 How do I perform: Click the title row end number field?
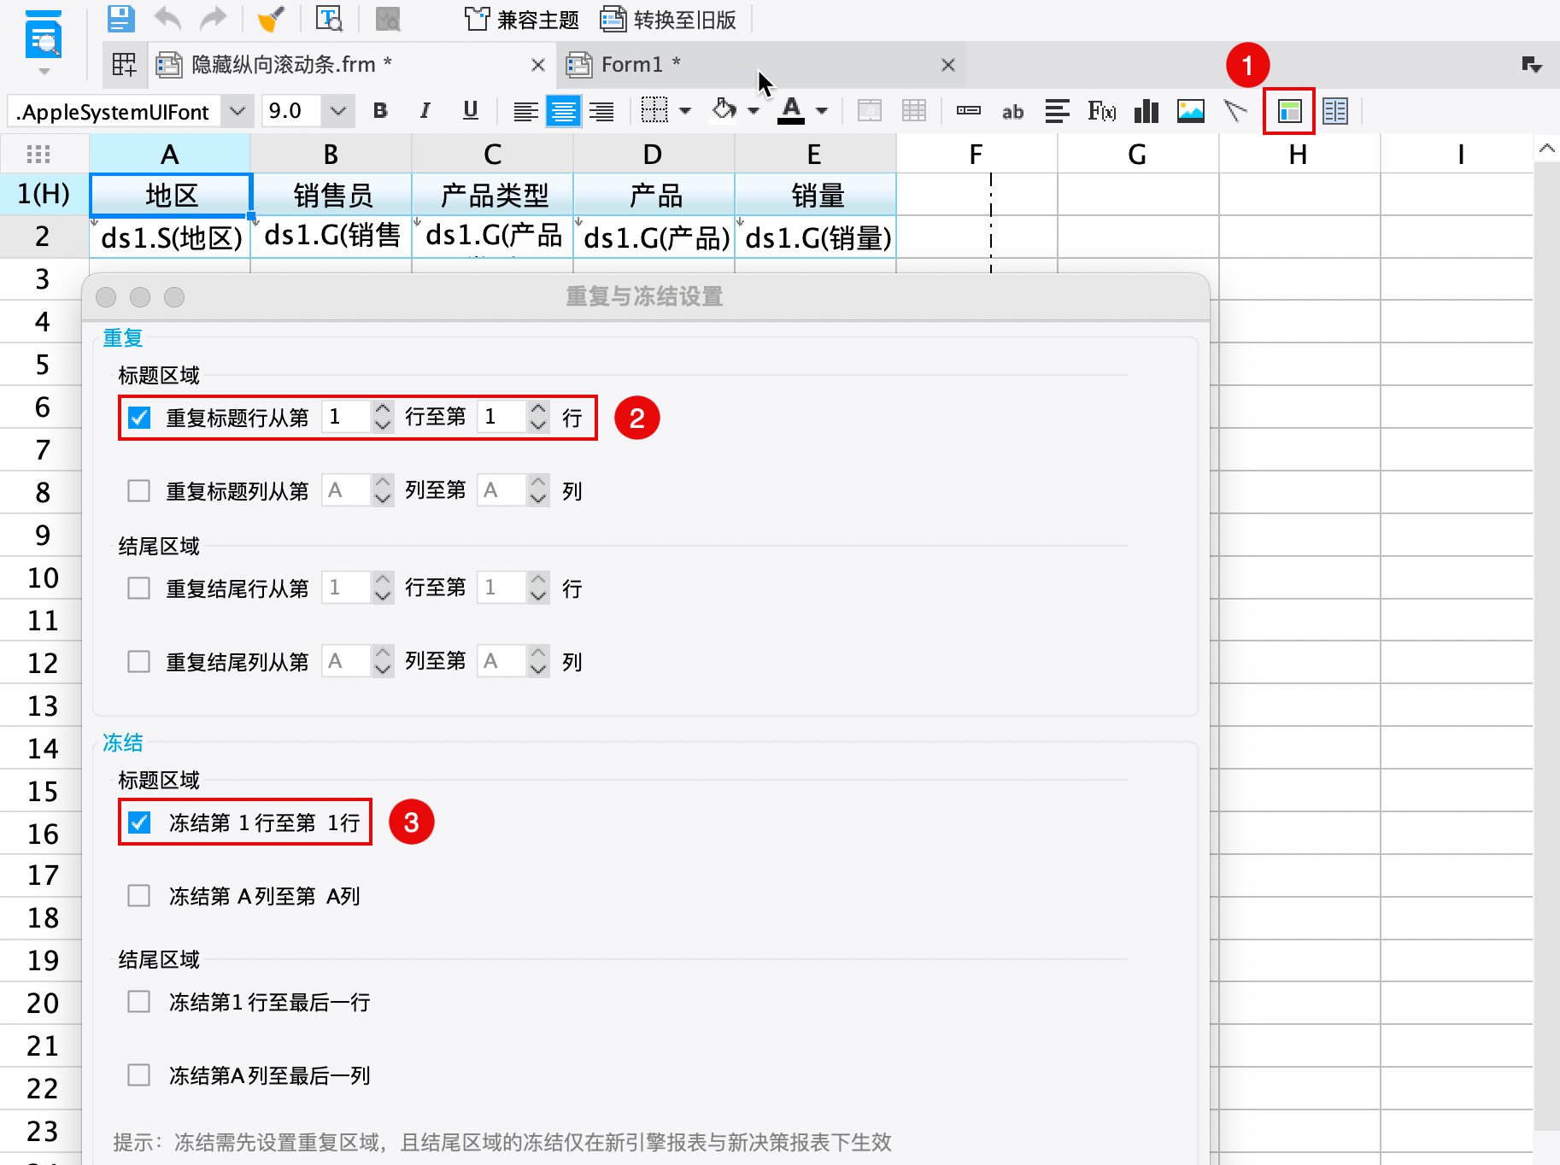click(x=501, y=417)
